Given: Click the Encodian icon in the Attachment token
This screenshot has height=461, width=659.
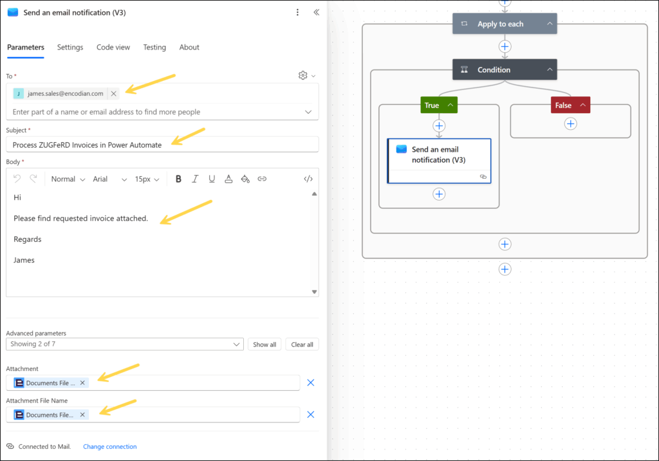Looking at the screenshot, I should (x=19, y=383).
